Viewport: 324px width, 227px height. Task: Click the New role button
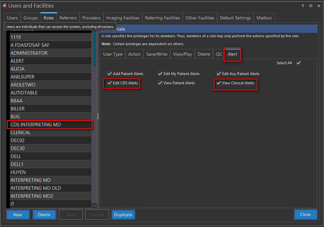click(18, 214)
